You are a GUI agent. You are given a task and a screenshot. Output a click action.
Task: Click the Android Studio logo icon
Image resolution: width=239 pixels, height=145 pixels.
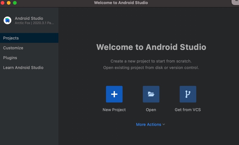tap(7, 20)
